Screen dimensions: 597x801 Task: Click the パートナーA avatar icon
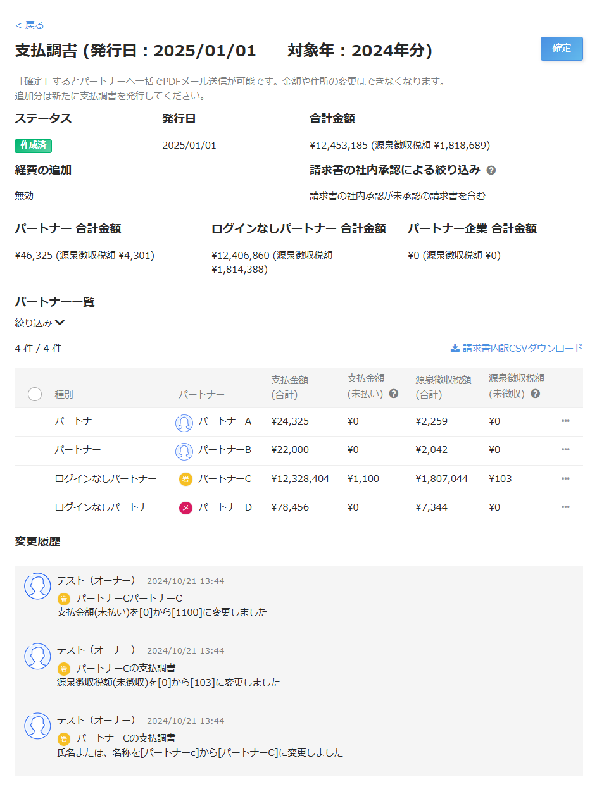(x=184, y=422)
